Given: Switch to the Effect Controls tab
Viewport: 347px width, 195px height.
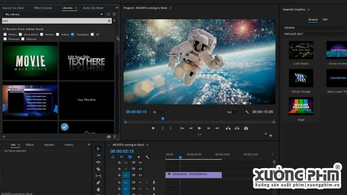Looking at the screenshot, I should click(x=43, y=8).
